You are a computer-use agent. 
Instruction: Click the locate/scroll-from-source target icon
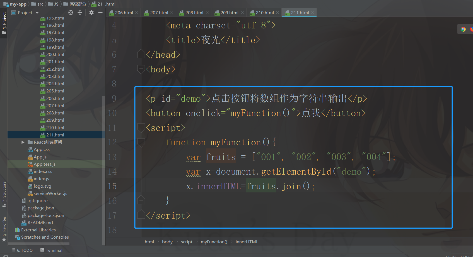click(71, 13)
